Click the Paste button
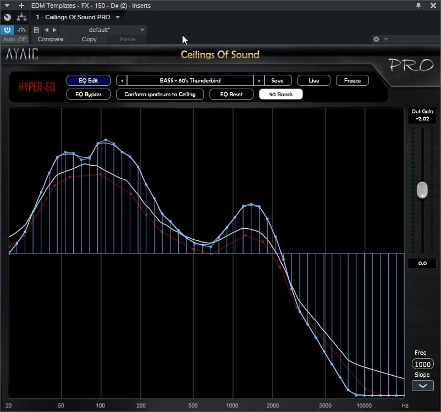The width and height of the screenshot is (441, 412). click(x=128, y=40)
